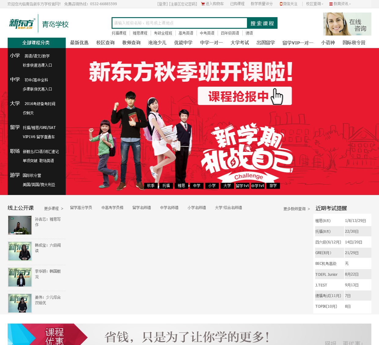Viewport: 379px width, 345px height.
Task: Select the 托福课程 quick link
Action: click(119, 33)
